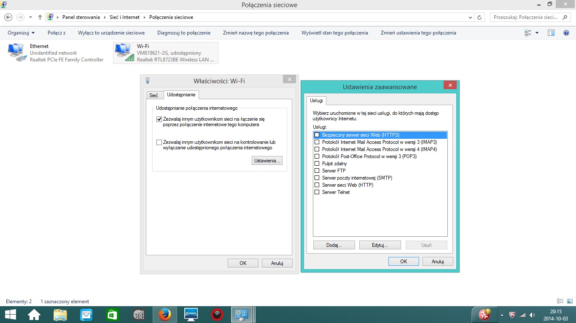Select the Ethernet network adapter icon

(x=17, y=53)
